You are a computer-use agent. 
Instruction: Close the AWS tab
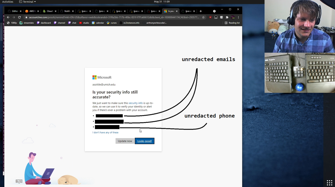click(38, 11)
